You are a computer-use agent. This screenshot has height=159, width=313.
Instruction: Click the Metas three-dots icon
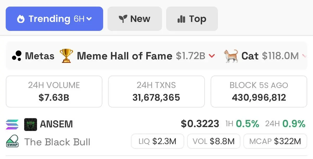(x=16, y=56)
